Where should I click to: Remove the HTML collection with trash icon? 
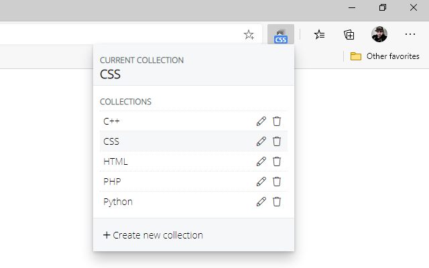pyautogui.click(x=277, y=161)
